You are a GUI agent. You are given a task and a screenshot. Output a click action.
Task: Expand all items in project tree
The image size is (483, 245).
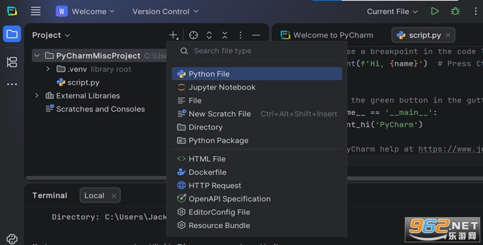tap(209, 35)
